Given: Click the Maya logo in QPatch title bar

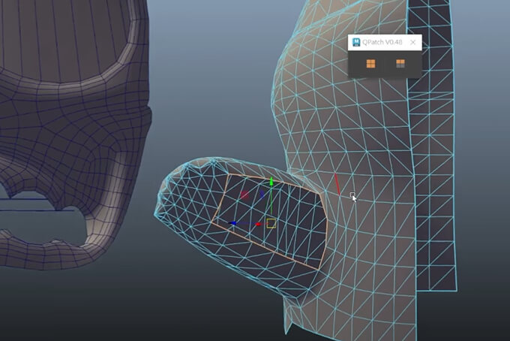Looking at the screenshot, I should [x=356, y=42].
